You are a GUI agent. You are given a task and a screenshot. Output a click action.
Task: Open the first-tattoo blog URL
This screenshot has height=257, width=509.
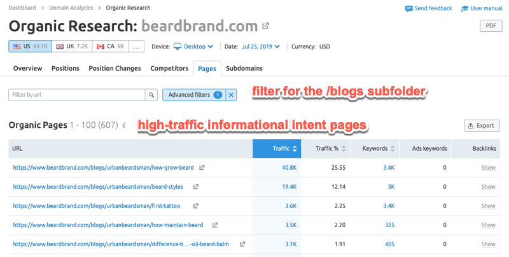(97, 206)
